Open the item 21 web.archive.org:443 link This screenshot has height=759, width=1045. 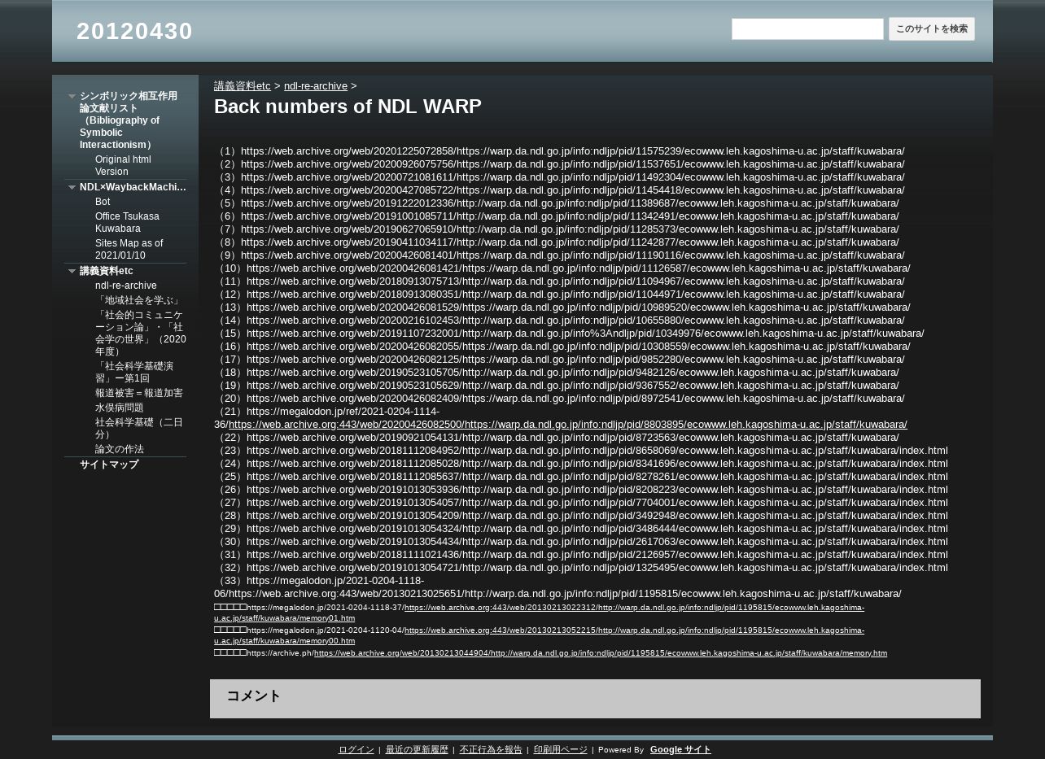pyautogui.click(x=568, y=425)
